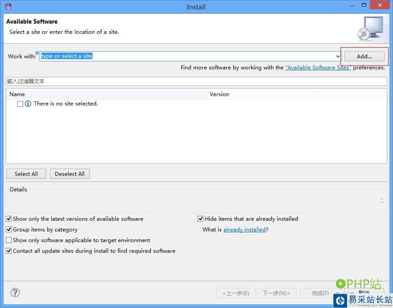Toggle Contact all update sites checkbox
393x308 pixels.
(x=9, y=251)
